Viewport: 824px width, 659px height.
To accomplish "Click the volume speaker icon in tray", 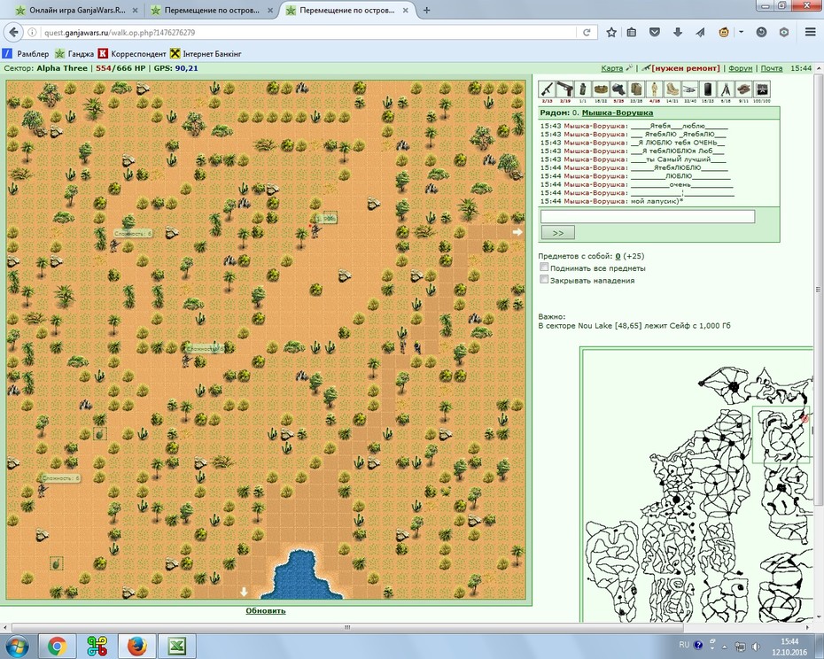I will point(756,646).
